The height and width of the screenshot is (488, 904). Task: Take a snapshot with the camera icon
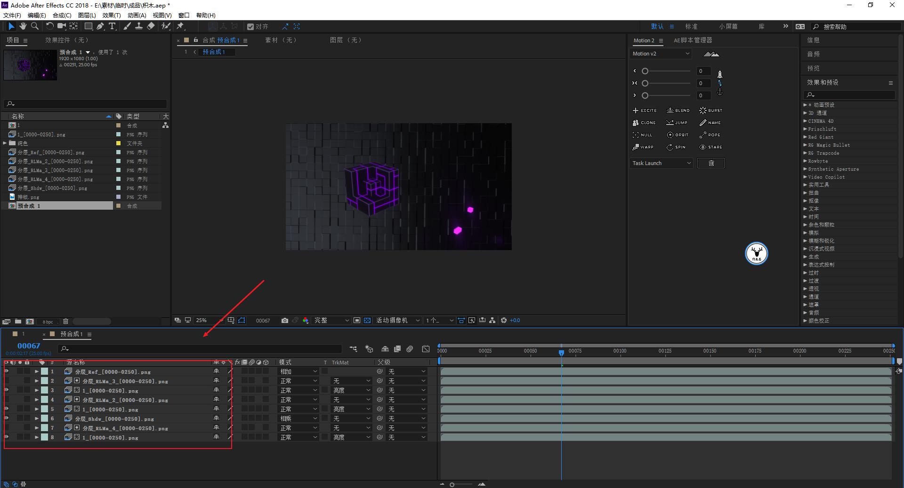pos(284,320)
